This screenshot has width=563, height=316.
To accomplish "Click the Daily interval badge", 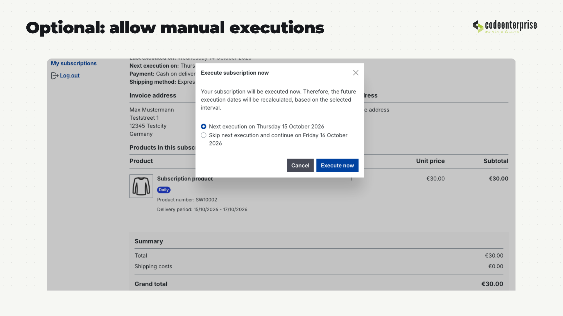I will pos(164,190).
